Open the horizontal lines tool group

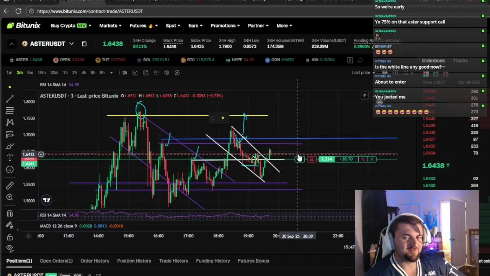coord(10,111)
